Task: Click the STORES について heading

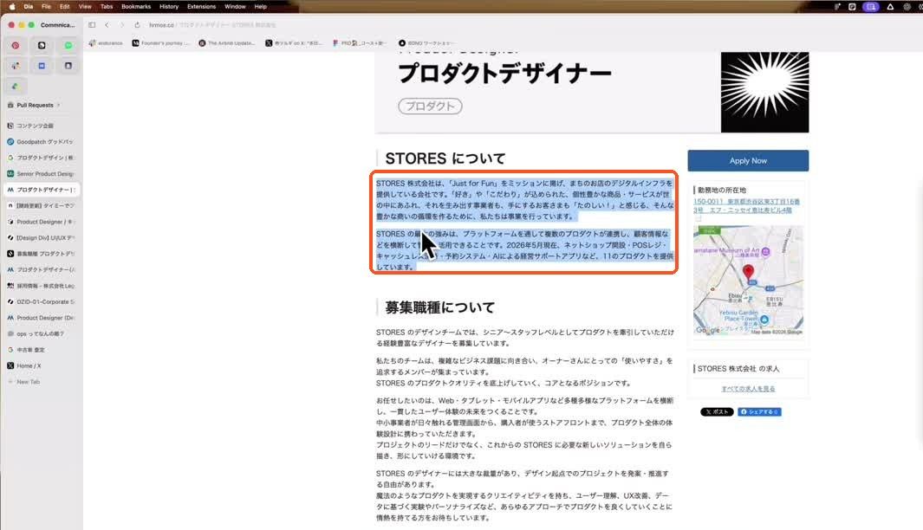Action: point(445,158)
